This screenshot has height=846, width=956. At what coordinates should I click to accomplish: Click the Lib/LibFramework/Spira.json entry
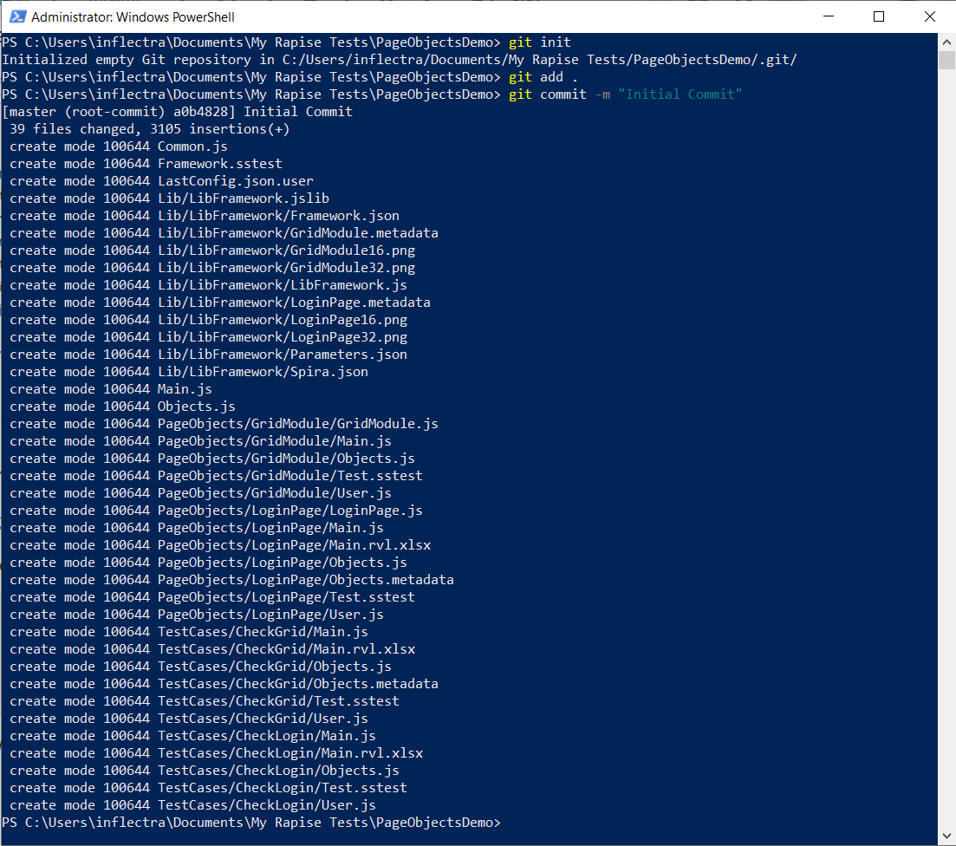point(263,371)
